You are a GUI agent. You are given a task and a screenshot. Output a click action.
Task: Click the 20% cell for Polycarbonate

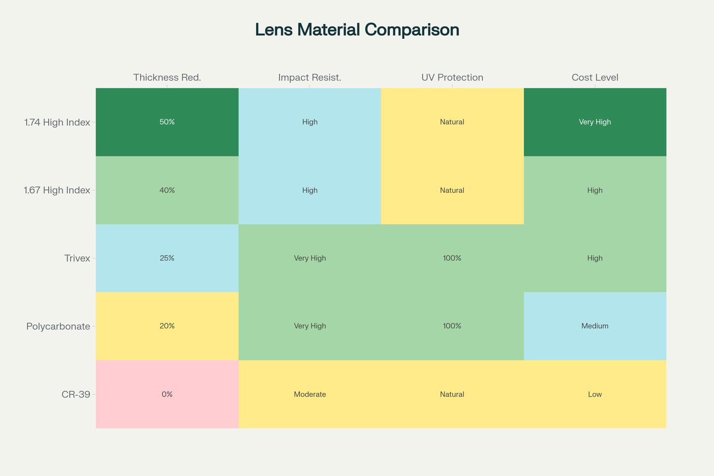point(167,326)
